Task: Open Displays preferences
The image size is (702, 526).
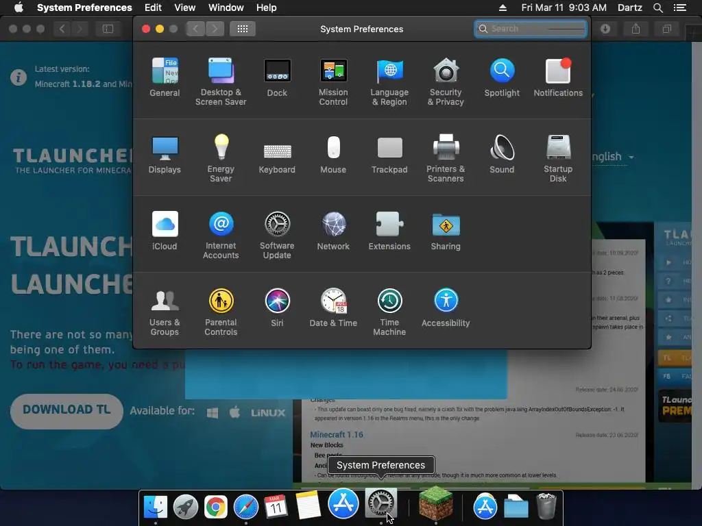Action: [165, 154]
